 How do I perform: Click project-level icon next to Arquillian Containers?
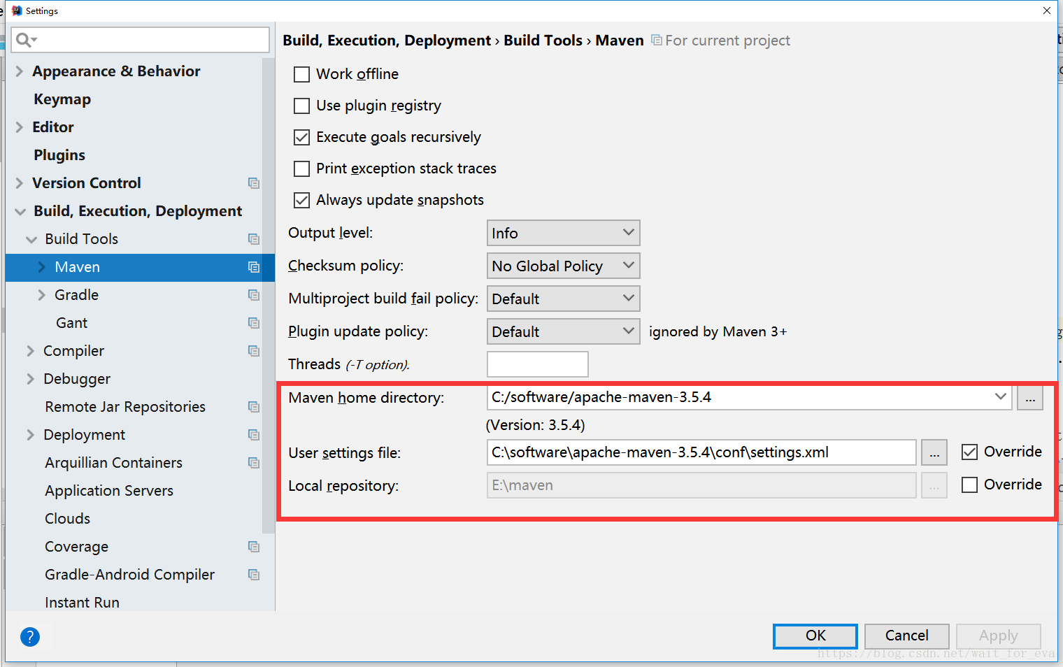click(x=254, y=463)
